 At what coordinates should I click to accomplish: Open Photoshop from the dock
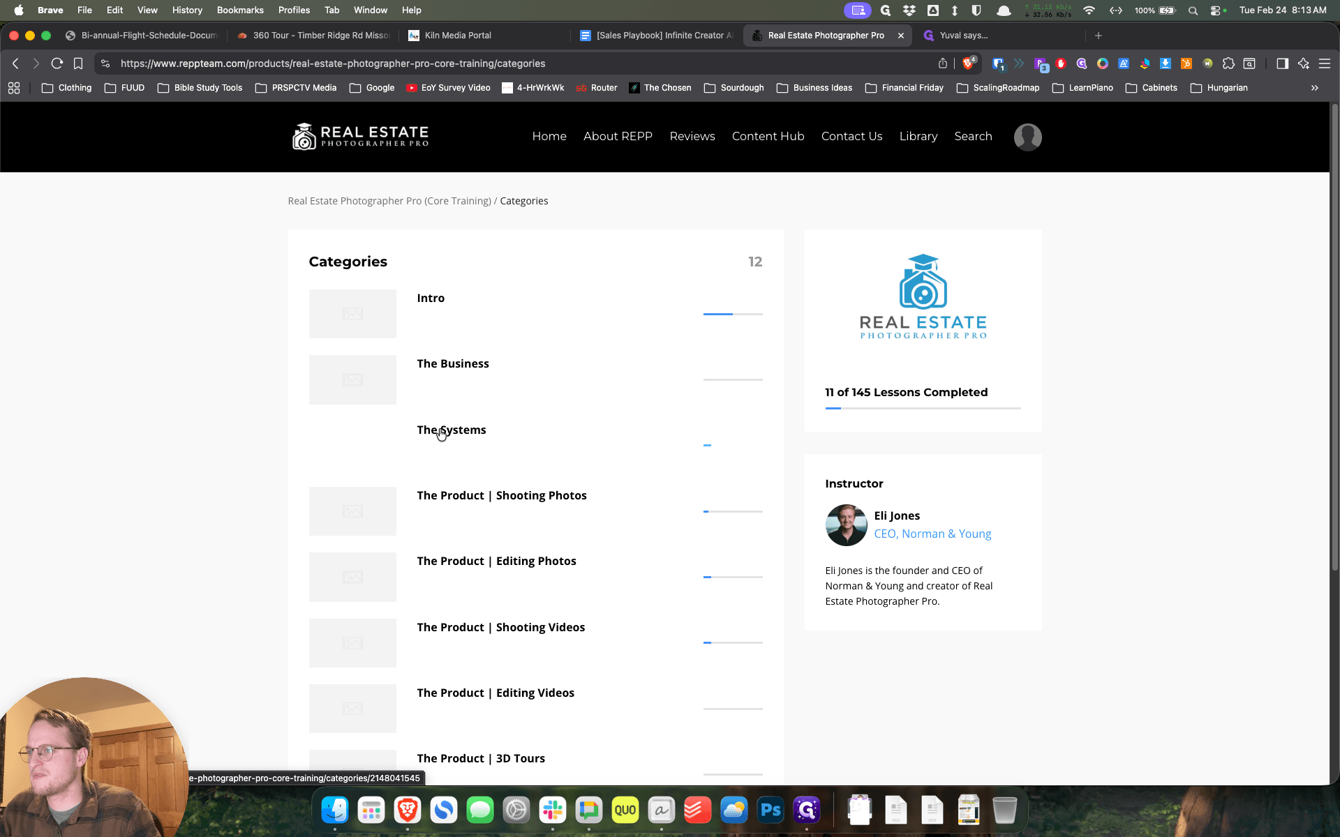click(770, 810)
